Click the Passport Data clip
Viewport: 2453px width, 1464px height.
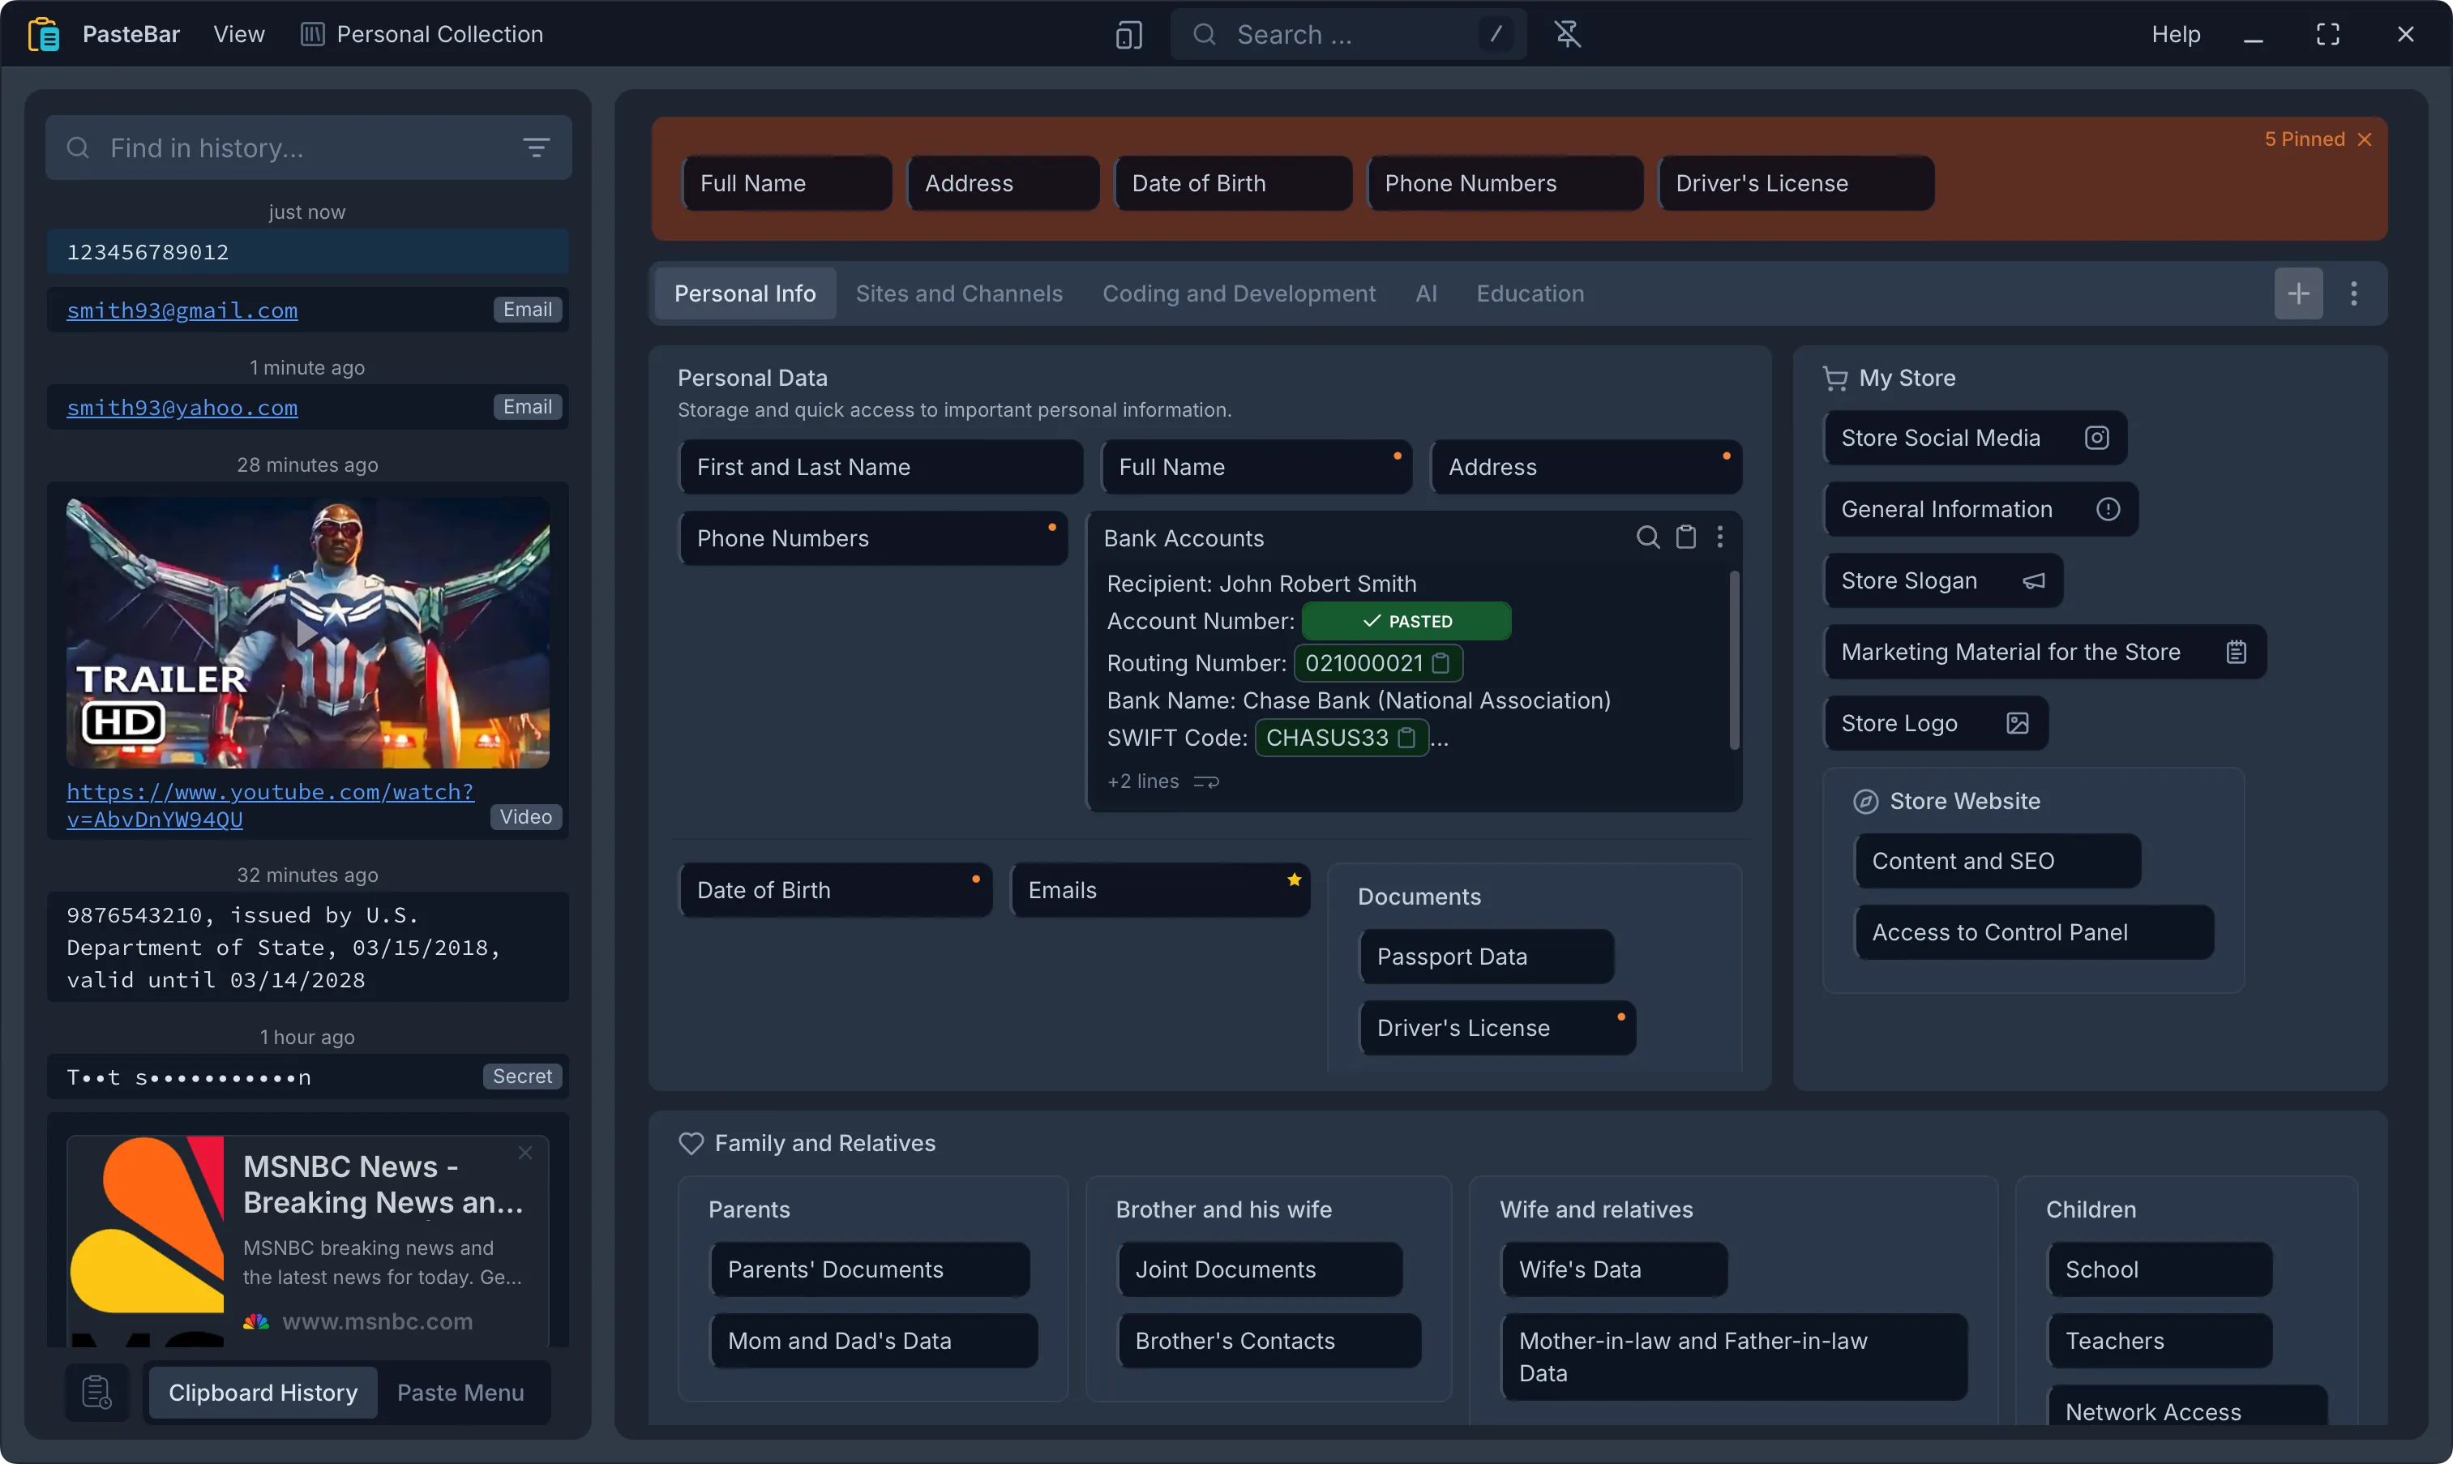[1485, 957]
